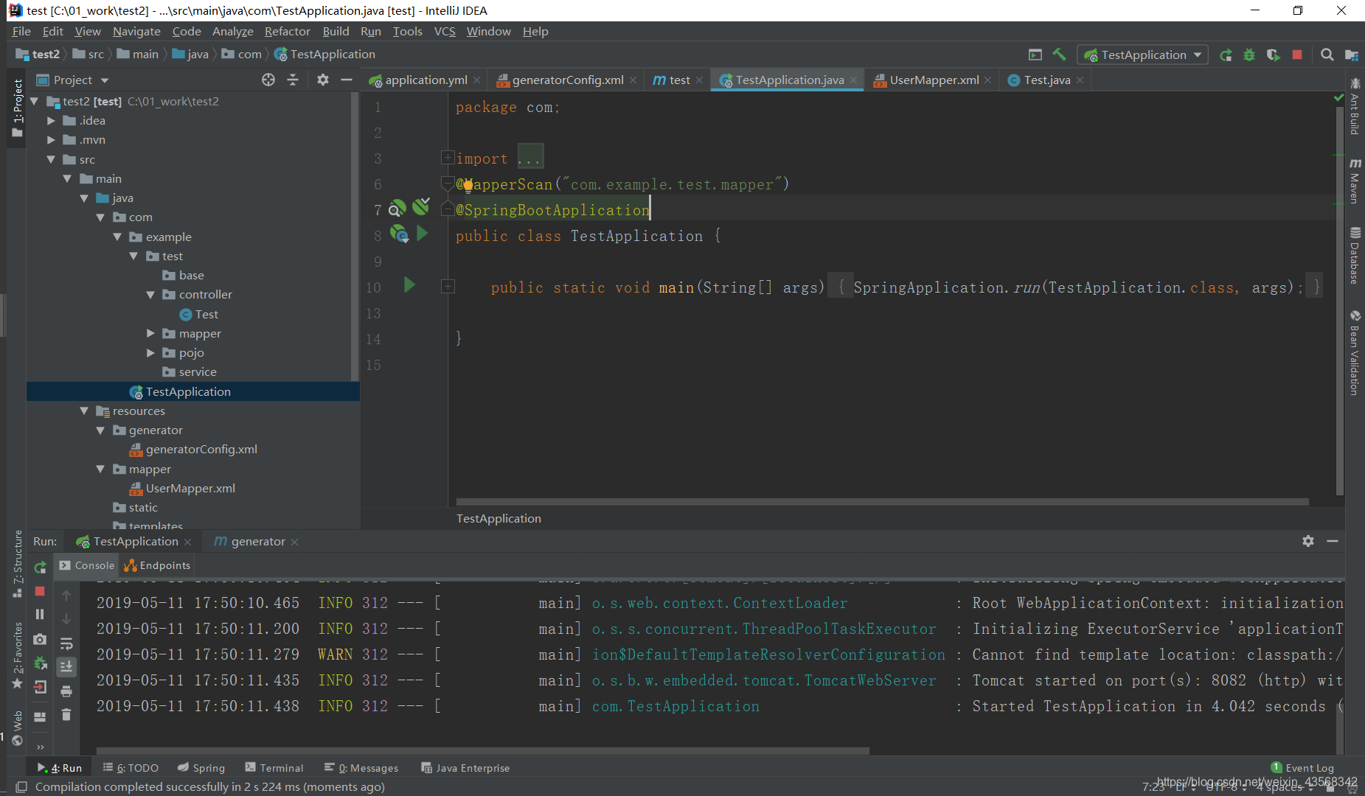Toggle the Web tool window button
The width and height of the screenshot is (1365, 796).
(17, 727)
